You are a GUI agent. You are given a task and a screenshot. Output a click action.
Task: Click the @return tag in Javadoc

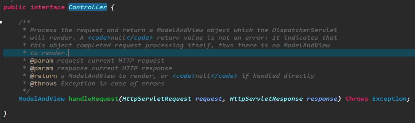tap(44, 76)
